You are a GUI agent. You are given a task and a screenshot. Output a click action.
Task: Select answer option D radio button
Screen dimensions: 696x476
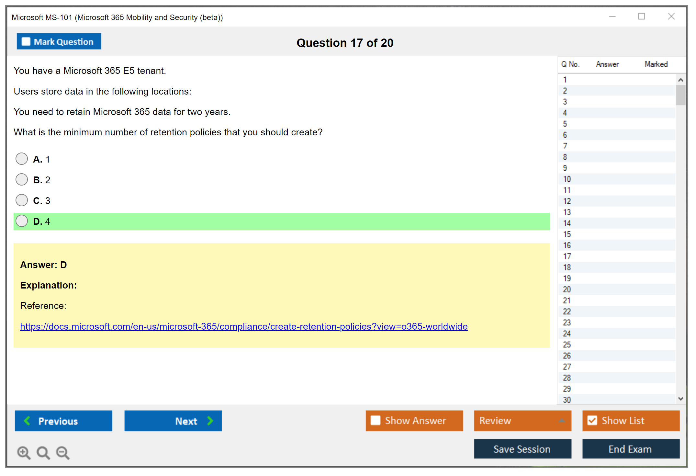pyautogui.click(x=22, y=221)
